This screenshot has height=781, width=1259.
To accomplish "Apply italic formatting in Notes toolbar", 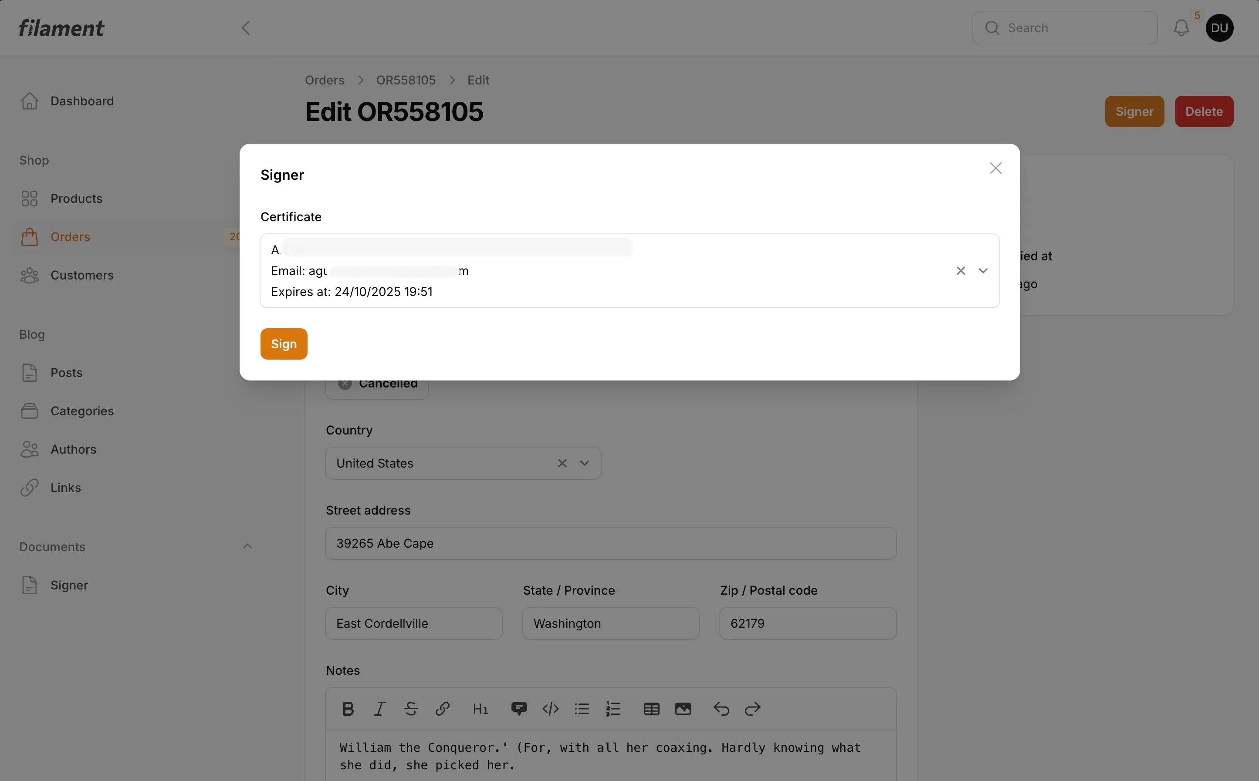I will click(379, 709).
